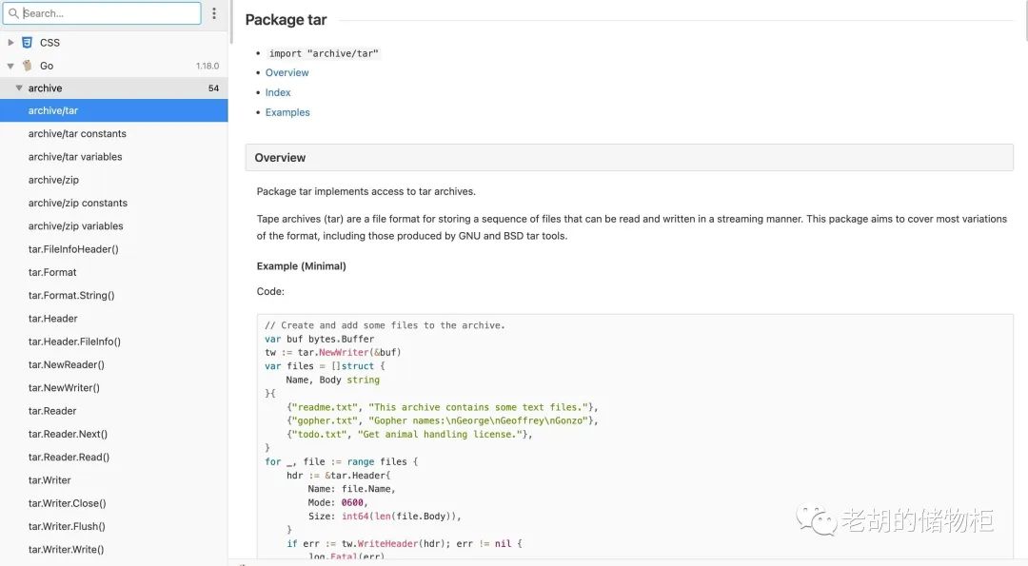Open archive/tar entry
The image size is (1028, 566).
point(114,110)
